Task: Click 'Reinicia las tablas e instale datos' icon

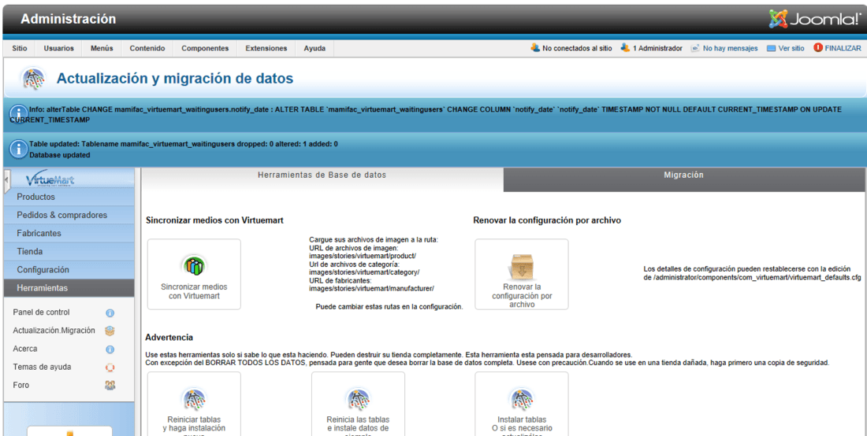Action: [357, 400]
